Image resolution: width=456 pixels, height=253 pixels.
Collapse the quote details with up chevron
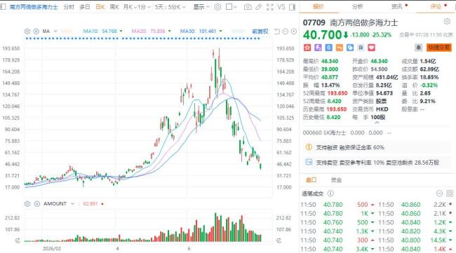[x=377, y=123]
